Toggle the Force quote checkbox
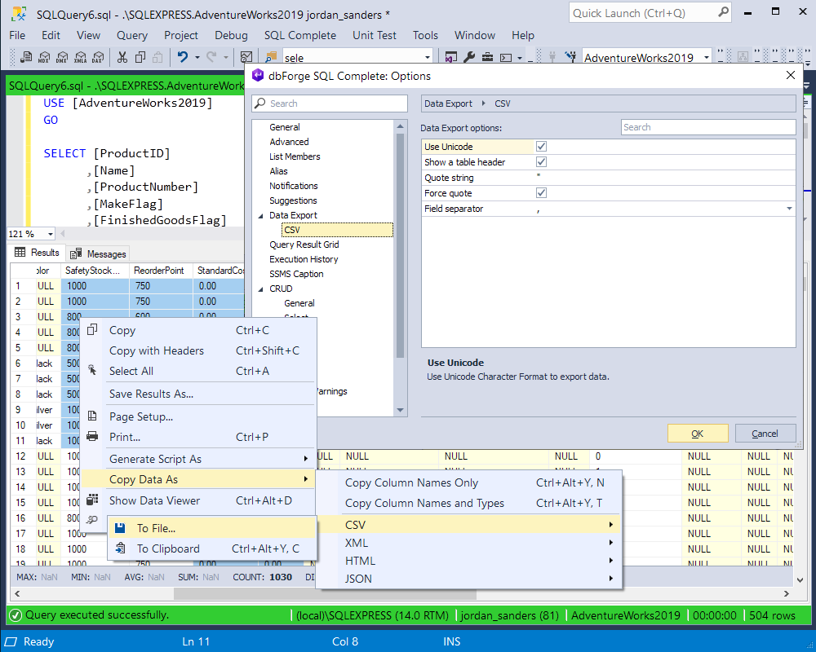816x652 pixels. click(x=541, y=193)
